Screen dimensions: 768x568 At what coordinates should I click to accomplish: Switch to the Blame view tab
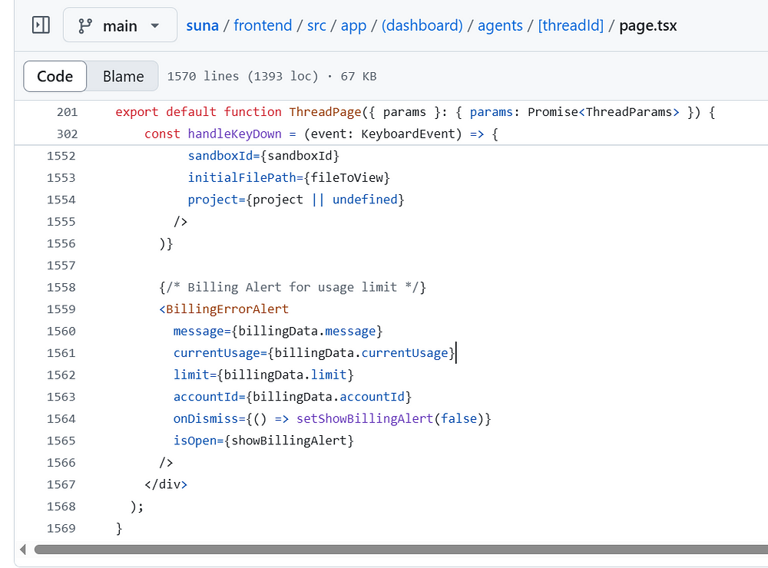123,76
